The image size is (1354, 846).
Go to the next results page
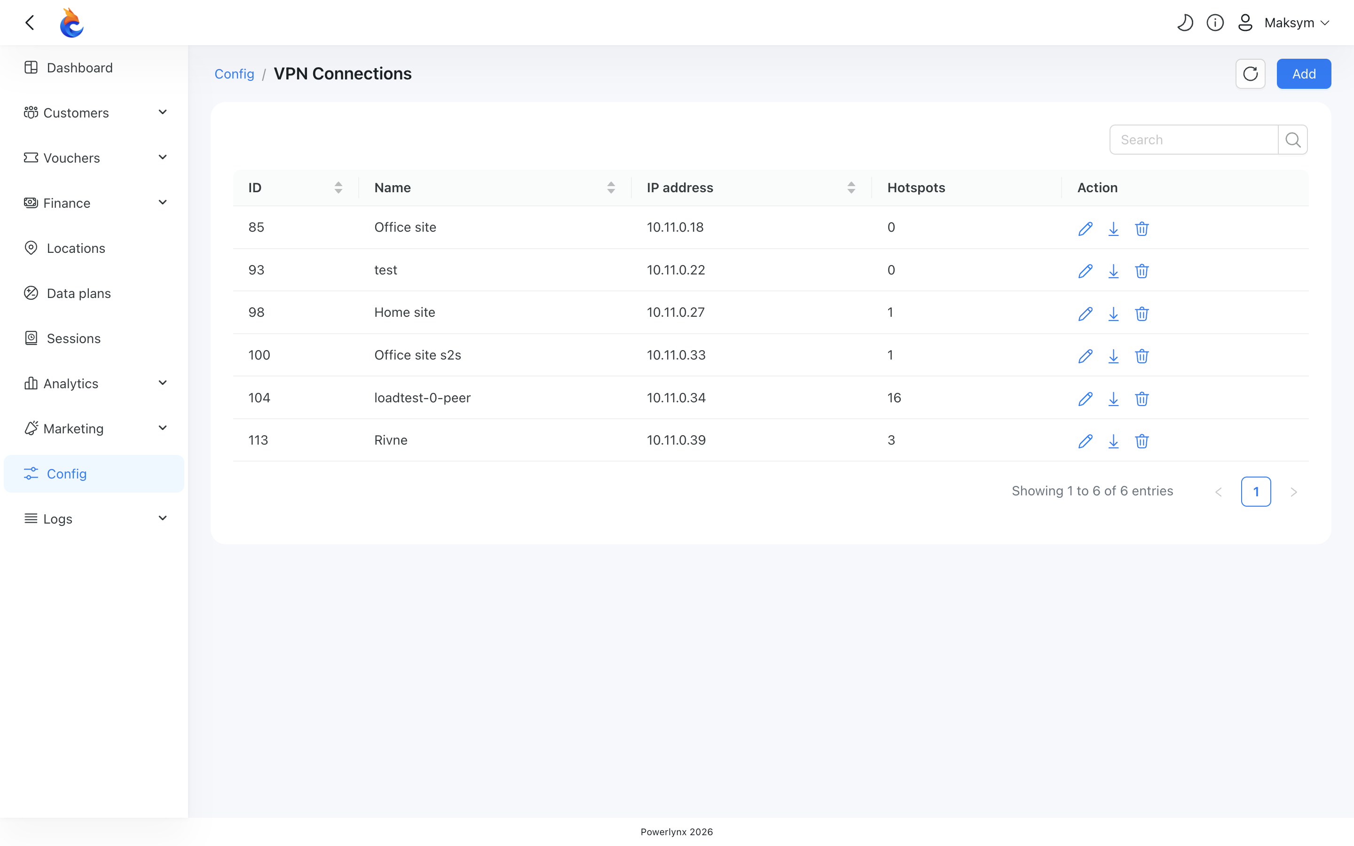[x=1293, y=492]
